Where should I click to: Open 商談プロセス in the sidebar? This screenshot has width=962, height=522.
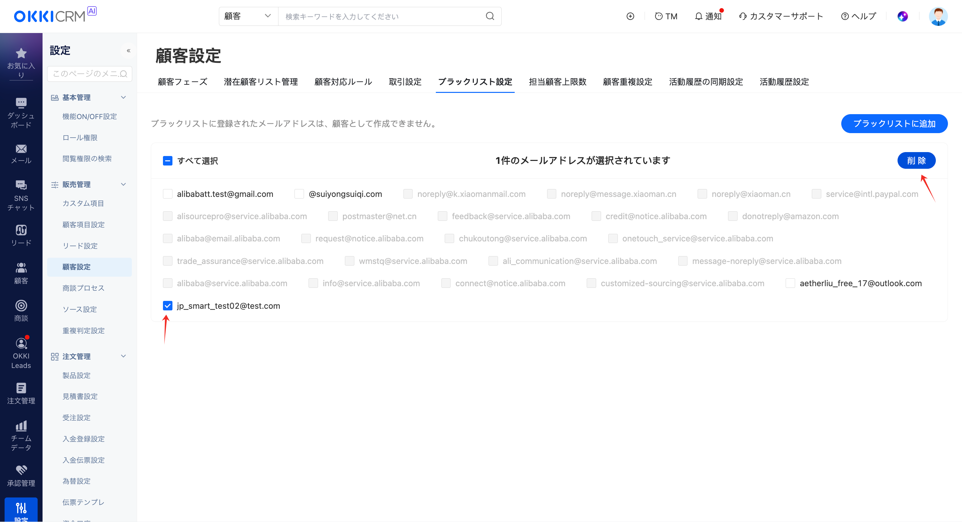[83, 288]
